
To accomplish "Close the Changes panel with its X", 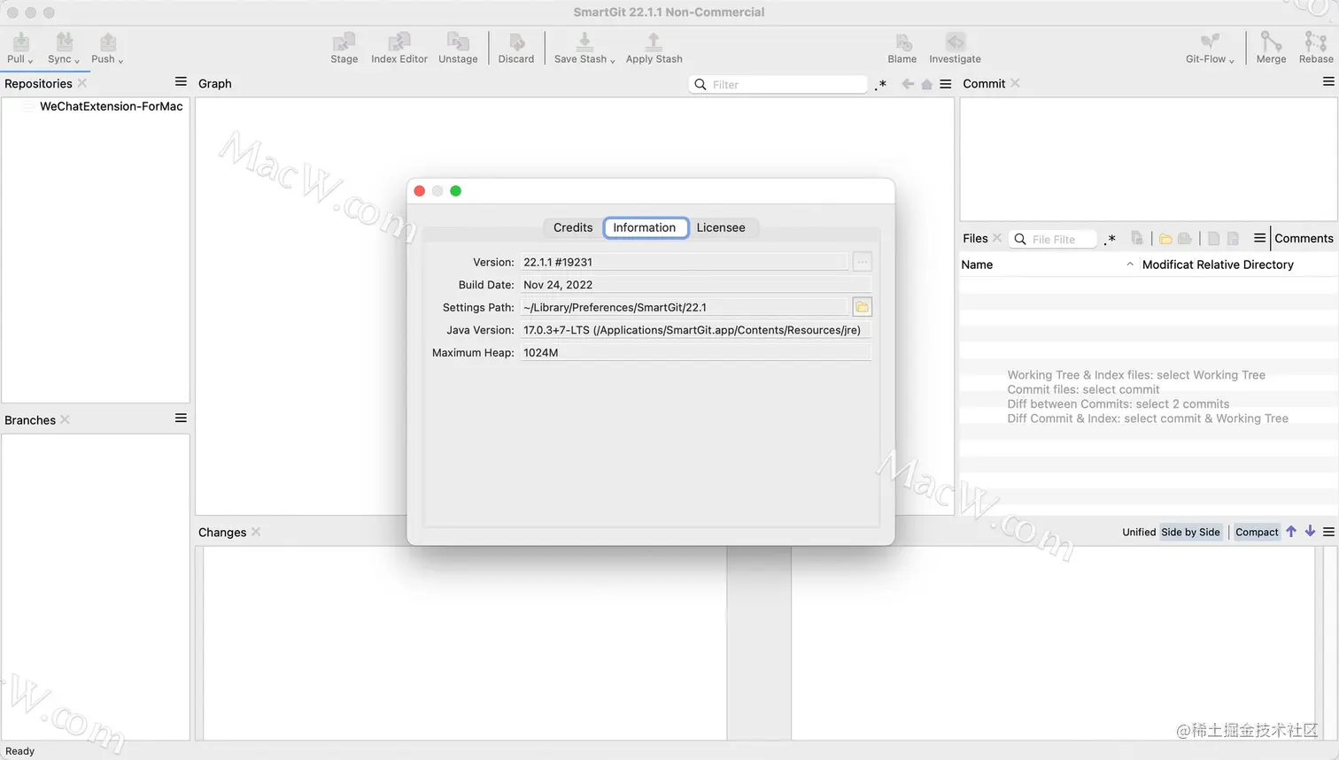I will click(256, 532).
